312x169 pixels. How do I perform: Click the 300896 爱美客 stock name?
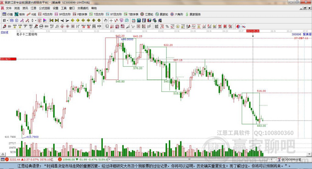click(301, 34)
